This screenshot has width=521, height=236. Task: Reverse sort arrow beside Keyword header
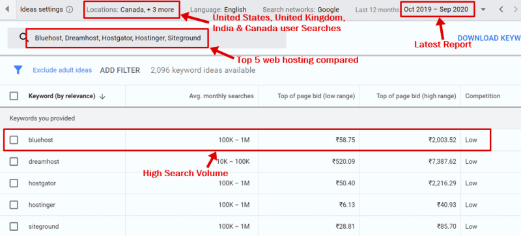coord(102,96)
